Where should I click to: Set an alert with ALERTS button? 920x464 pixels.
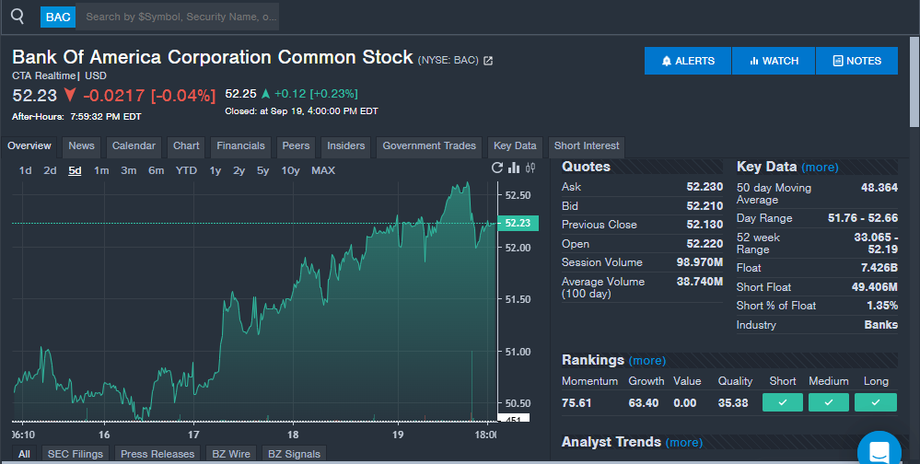coord(688,61)
